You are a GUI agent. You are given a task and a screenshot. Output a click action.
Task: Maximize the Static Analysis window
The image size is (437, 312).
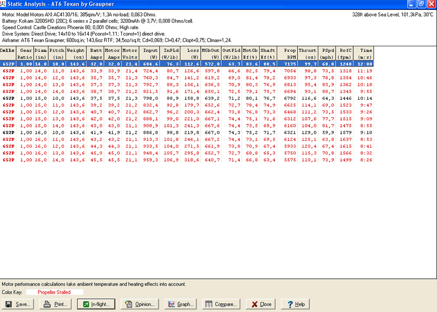[421, 4]
